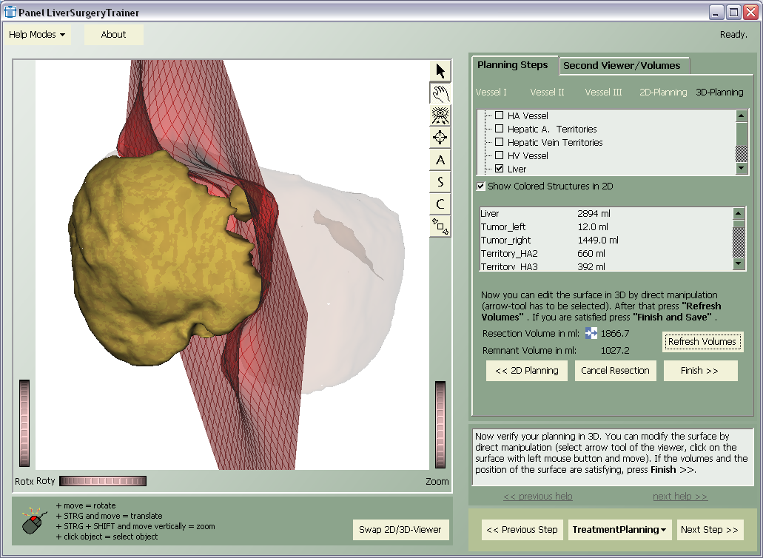763x558 pixels.
Task: Adjust the Roty rotation slider
Action: point(102,482)
